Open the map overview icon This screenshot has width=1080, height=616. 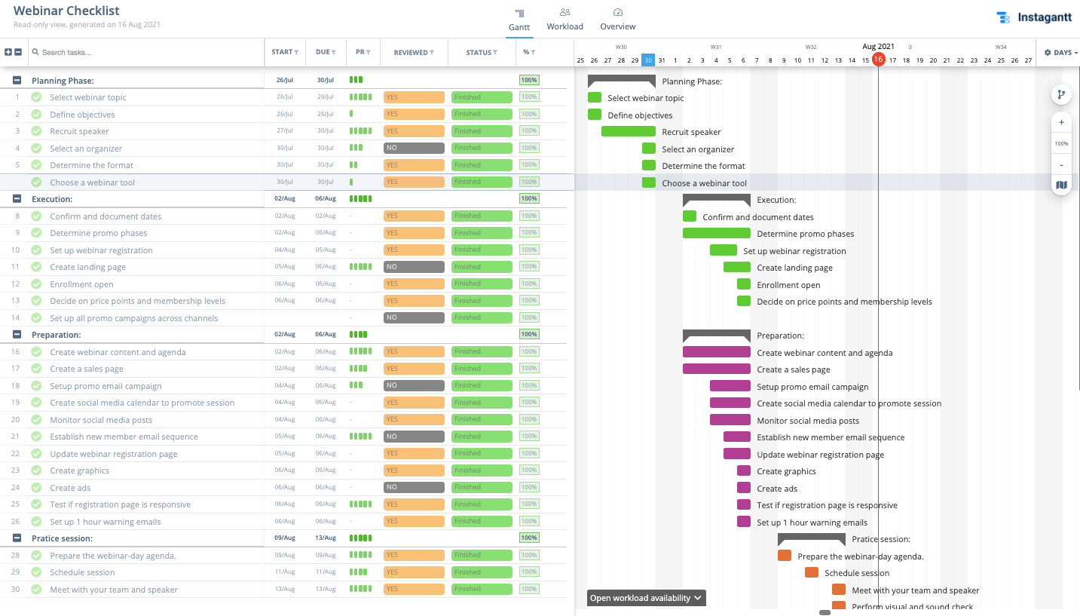[x=1061, y=185]
